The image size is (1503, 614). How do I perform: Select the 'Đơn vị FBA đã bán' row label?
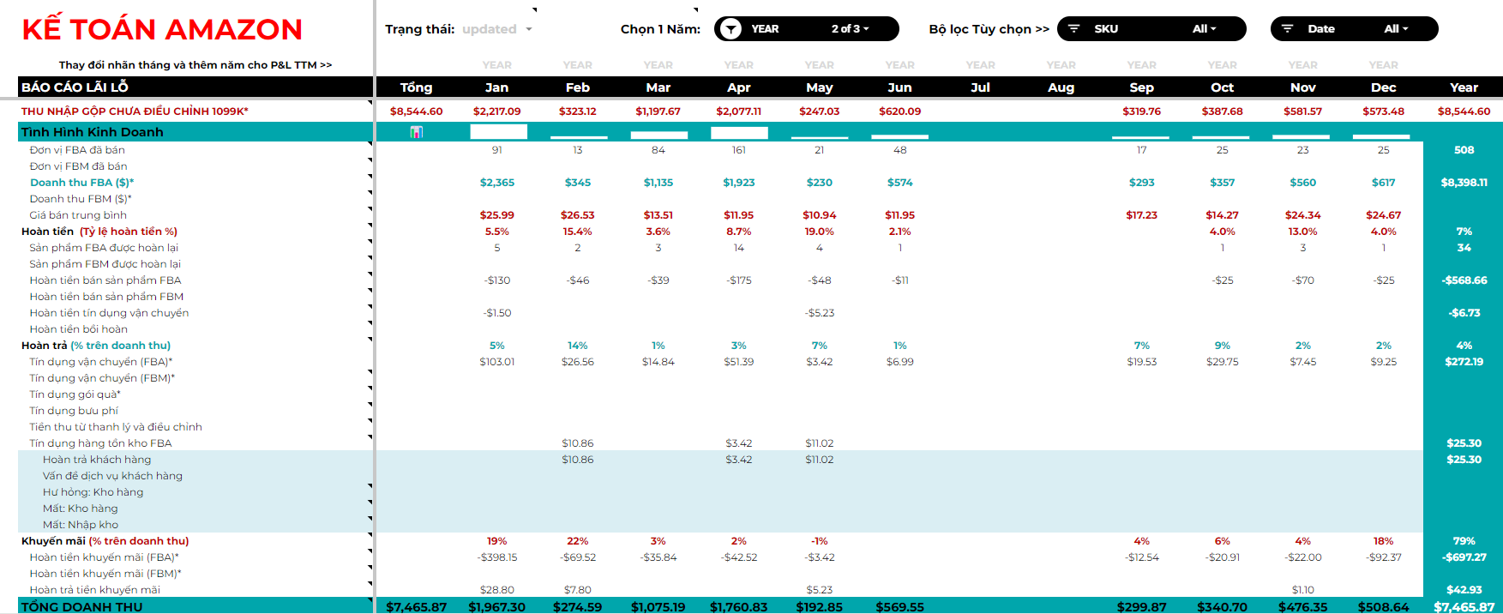point(78,150)
